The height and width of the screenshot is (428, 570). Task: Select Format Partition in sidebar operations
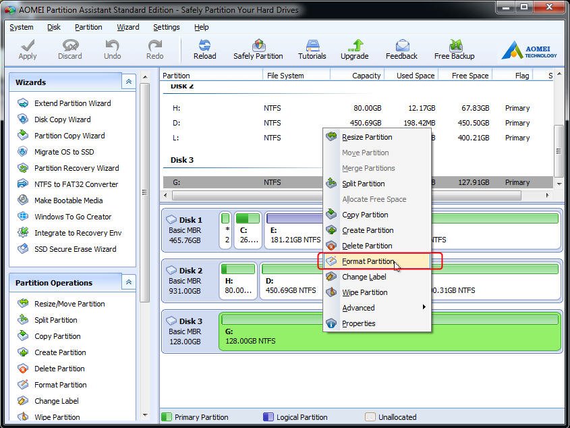[52, 385]
